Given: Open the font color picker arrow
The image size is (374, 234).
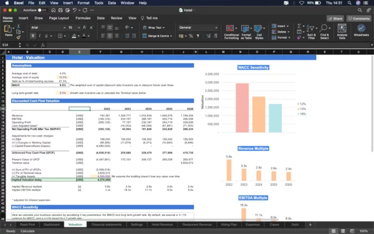Looking at the screenshot, I should [89, 36].
